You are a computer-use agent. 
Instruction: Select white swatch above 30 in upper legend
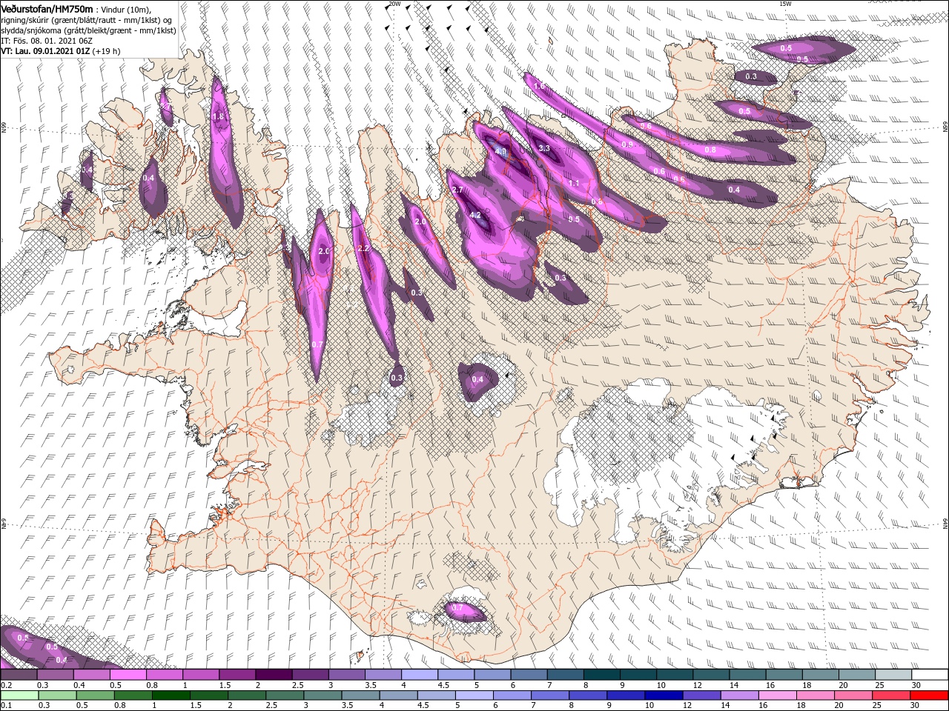coord(929,675)
